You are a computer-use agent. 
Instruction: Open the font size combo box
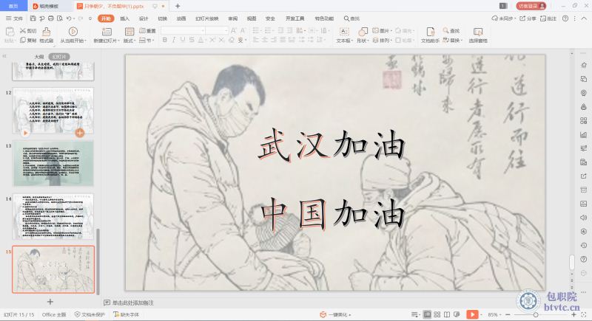coord(217,30)
